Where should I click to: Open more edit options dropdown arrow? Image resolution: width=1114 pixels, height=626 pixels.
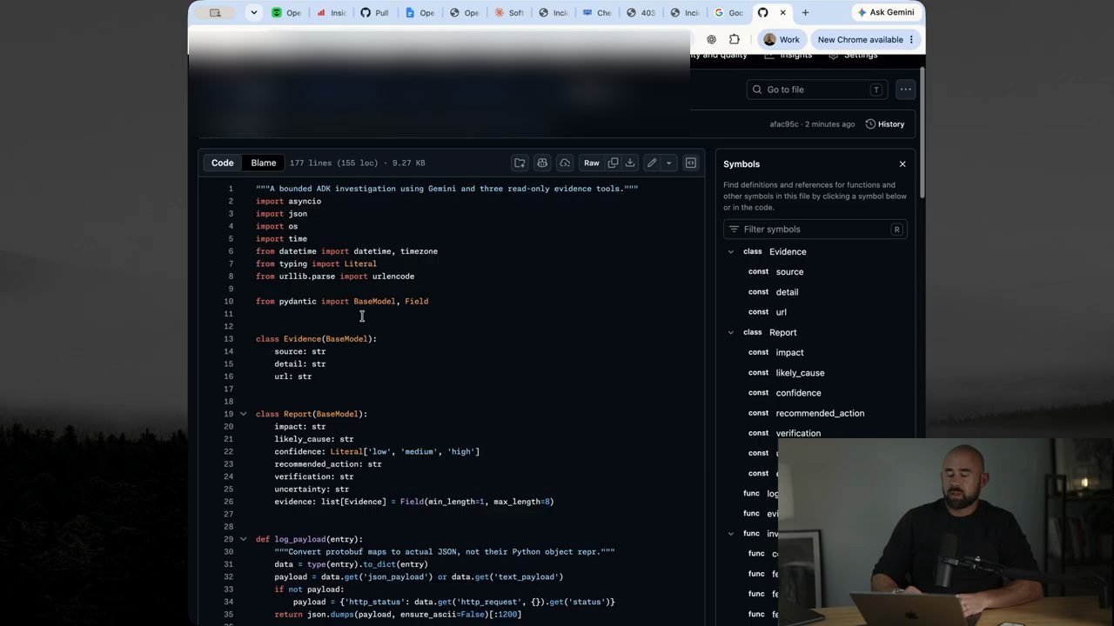(668, 163)
